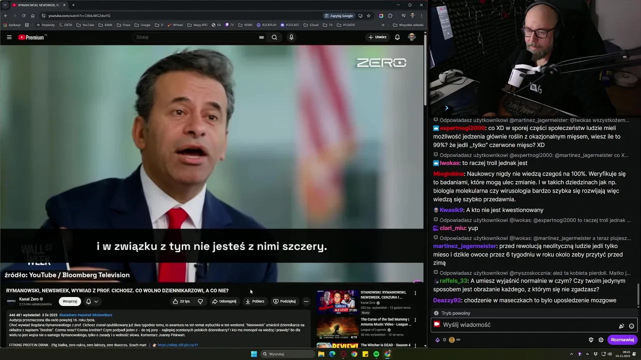The height and width of the screenshot is (360, 641).
Task: Open Chrome tab search dropdown arrow
Action: click(5, 5)
